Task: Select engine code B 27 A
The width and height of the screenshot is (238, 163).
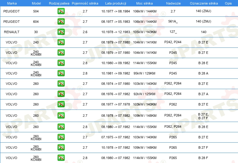Action: [x=203, y=94]
